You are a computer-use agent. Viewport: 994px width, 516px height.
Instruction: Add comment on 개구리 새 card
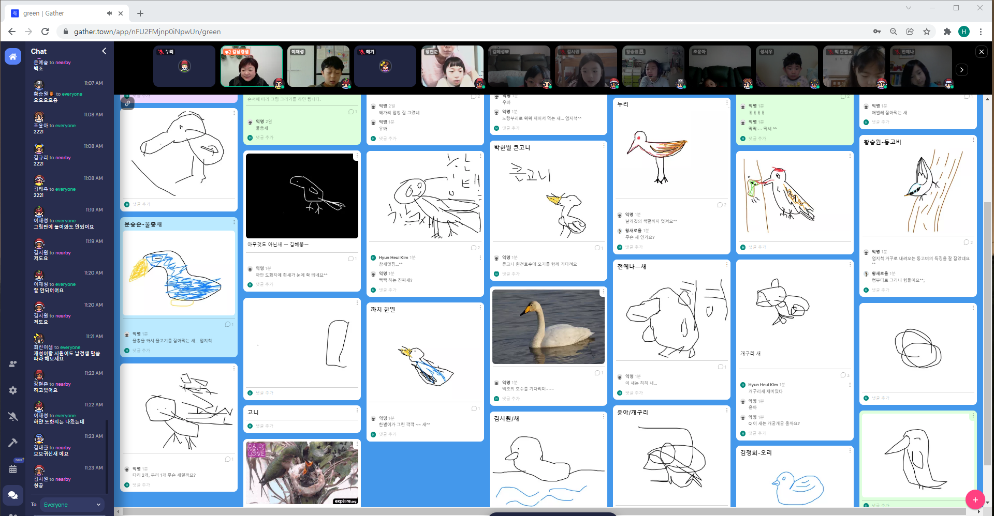(757, 433)
